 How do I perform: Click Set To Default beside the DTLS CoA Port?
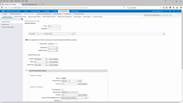83,95
